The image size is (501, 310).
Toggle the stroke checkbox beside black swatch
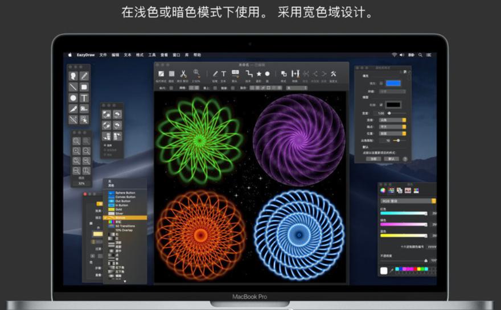click(381, 105)
